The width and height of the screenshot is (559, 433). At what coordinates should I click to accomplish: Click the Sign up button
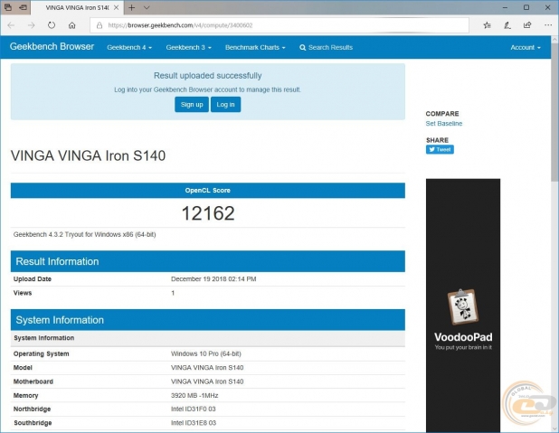click(192, 105)
